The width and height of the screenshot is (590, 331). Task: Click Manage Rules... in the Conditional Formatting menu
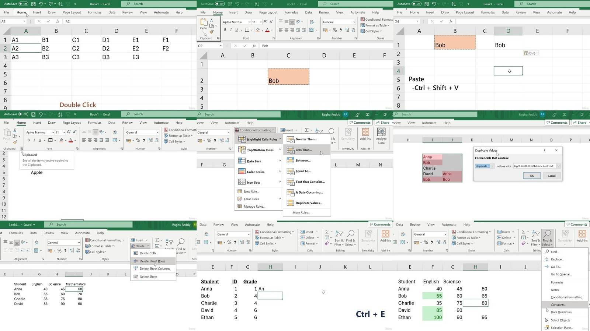[254, 207]
